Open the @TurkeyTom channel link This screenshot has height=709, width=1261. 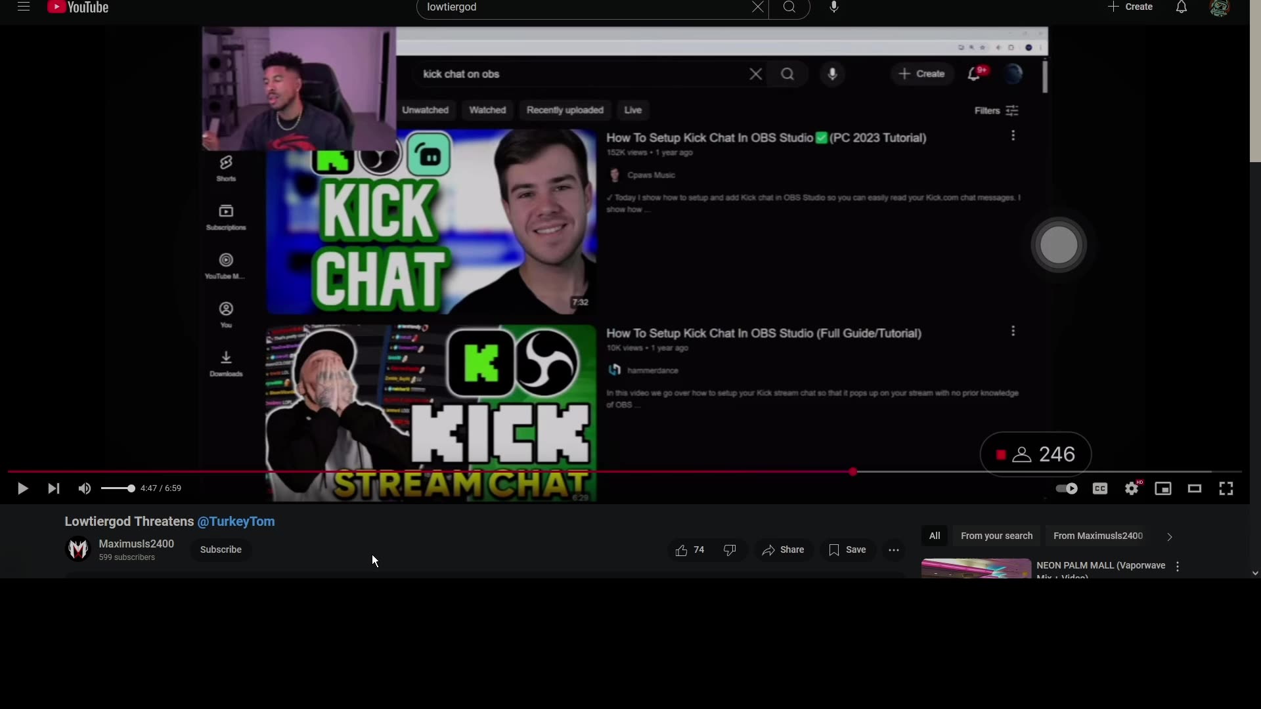click(x=236, y=521)
